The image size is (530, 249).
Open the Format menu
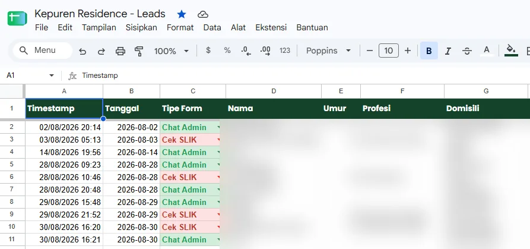click(180, 27)
